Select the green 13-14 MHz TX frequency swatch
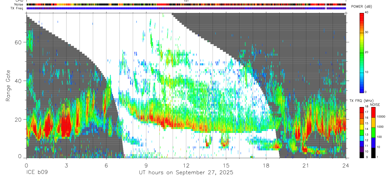389x179 pixels. point(362,132)
